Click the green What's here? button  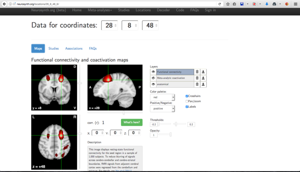click(x=132, y=122)
